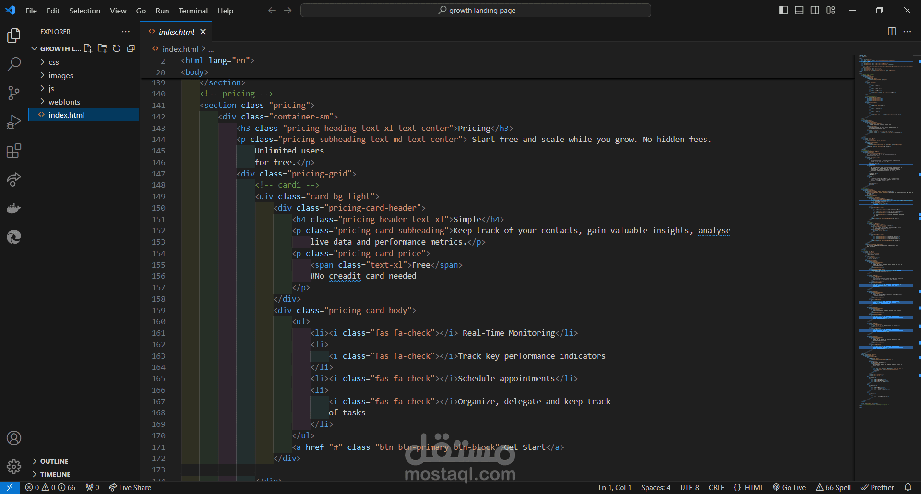Toggle the bottom panel visibility

(799, 10)
